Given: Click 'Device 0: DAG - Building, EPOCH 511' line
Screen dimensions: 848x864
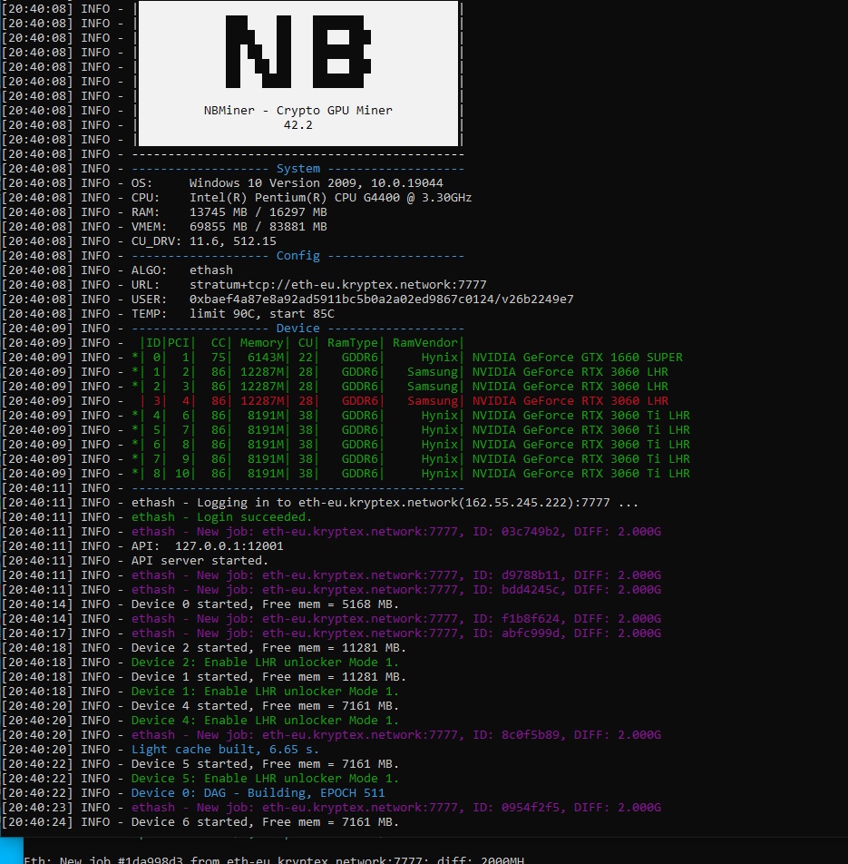Looking at the screenshot, I should (258, 793).
